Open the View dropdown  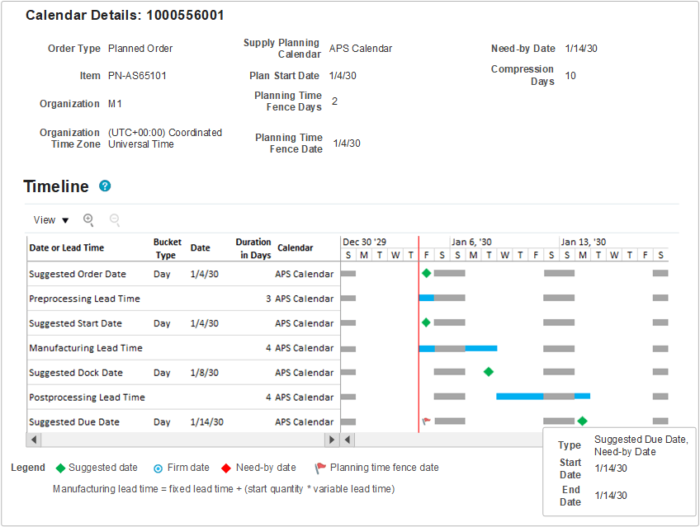click(x=43, y=220)
